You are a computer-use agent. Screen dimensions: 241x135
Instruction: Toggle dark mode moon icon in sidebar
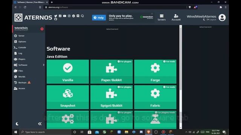pyautogui.click(x=17, y=124)
